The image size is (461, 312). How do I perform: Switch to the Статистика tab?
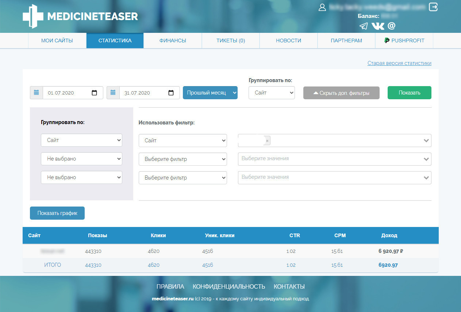point(115,41)
